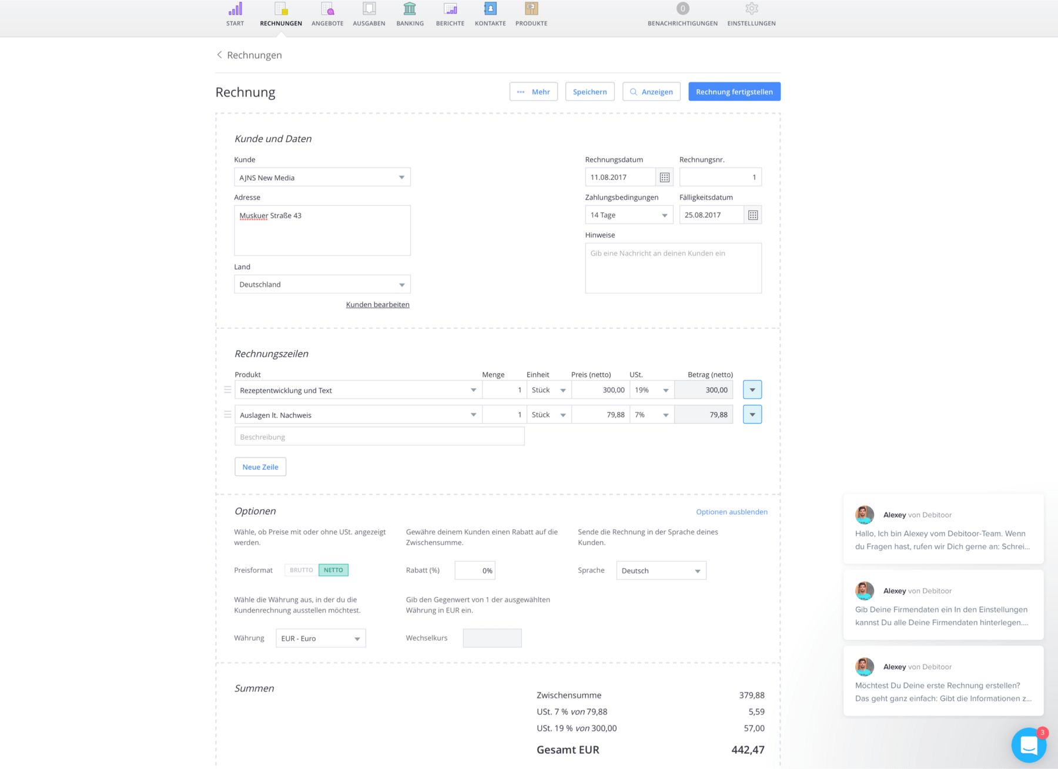Click Speichern to save invoice
This screenshot has height=769, width=1058.
[x=590, y=92]
